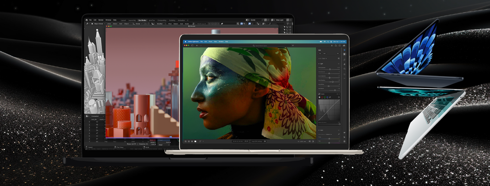Toggle Lightroom left sidebar panel icon
Screen dimensions: 490x186
(x=192, y=45)
